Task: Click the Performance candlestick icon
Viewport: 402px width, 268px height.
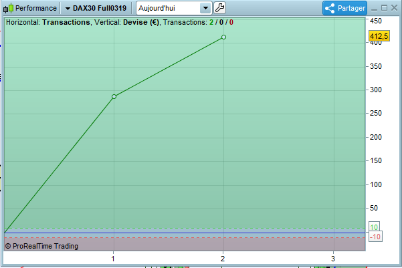Action: coord(8,8)
